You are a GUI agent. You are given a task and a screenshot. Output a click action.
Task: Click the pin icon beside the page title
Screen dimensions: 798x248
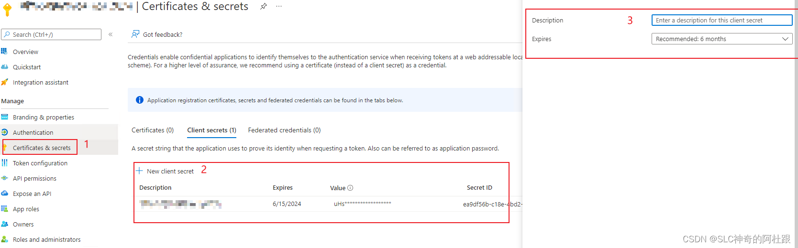(x=264, y=6)
